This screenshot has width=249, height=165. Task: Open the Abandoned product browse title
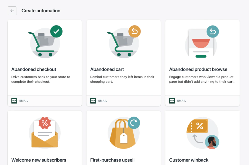(198, 69)
